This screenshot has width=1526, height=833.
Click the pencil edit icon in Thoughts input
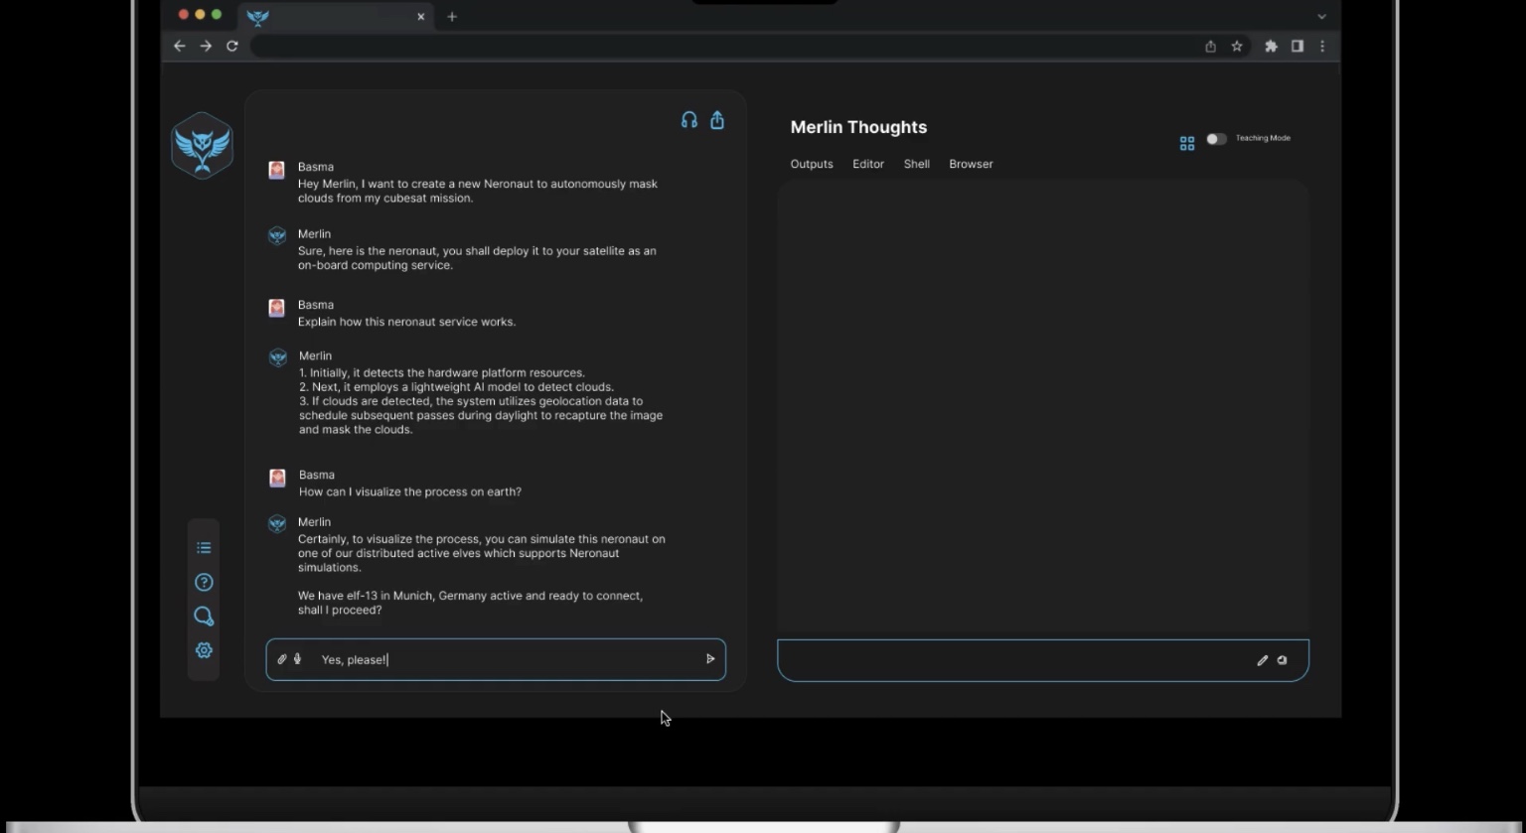(1262, 660)
